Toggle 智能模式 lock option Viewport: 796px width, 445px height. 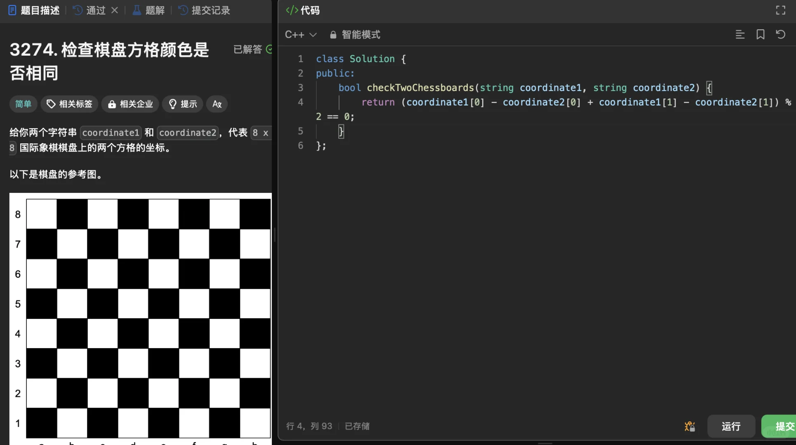click(x=355, y=35)
